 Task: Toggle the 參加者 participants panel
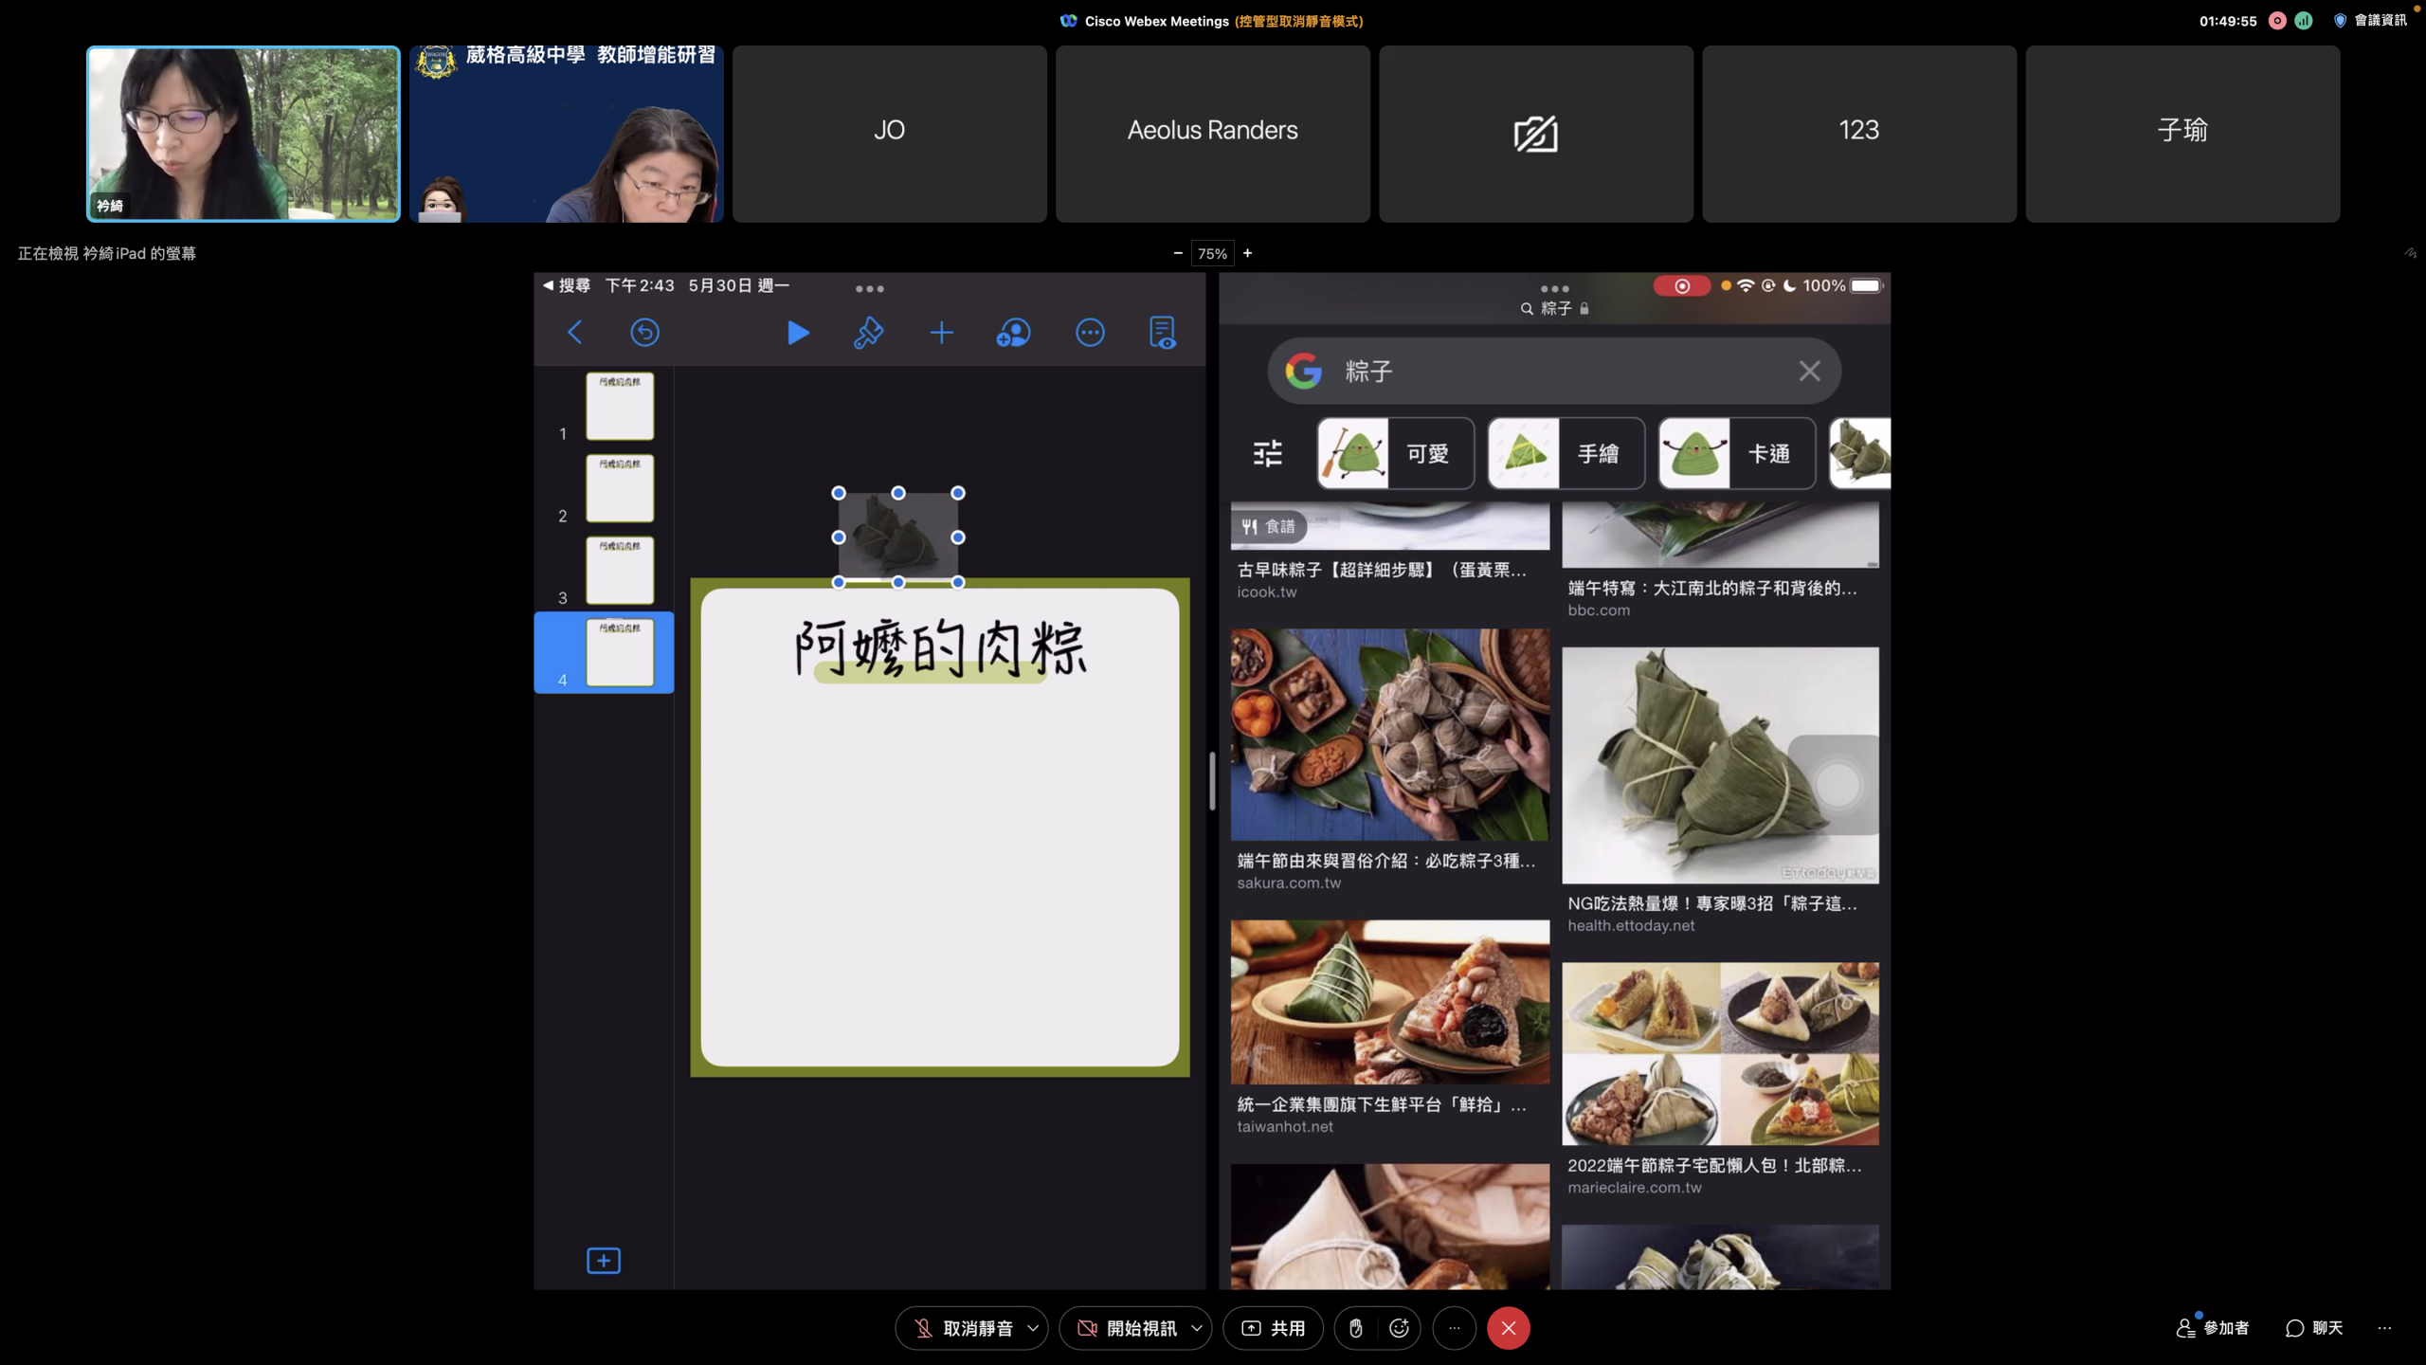[2213, 1328]
